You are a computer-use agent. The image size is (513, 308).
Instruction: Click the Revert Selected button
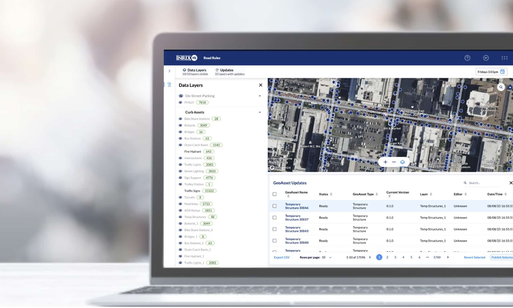(x=474, y=257)
